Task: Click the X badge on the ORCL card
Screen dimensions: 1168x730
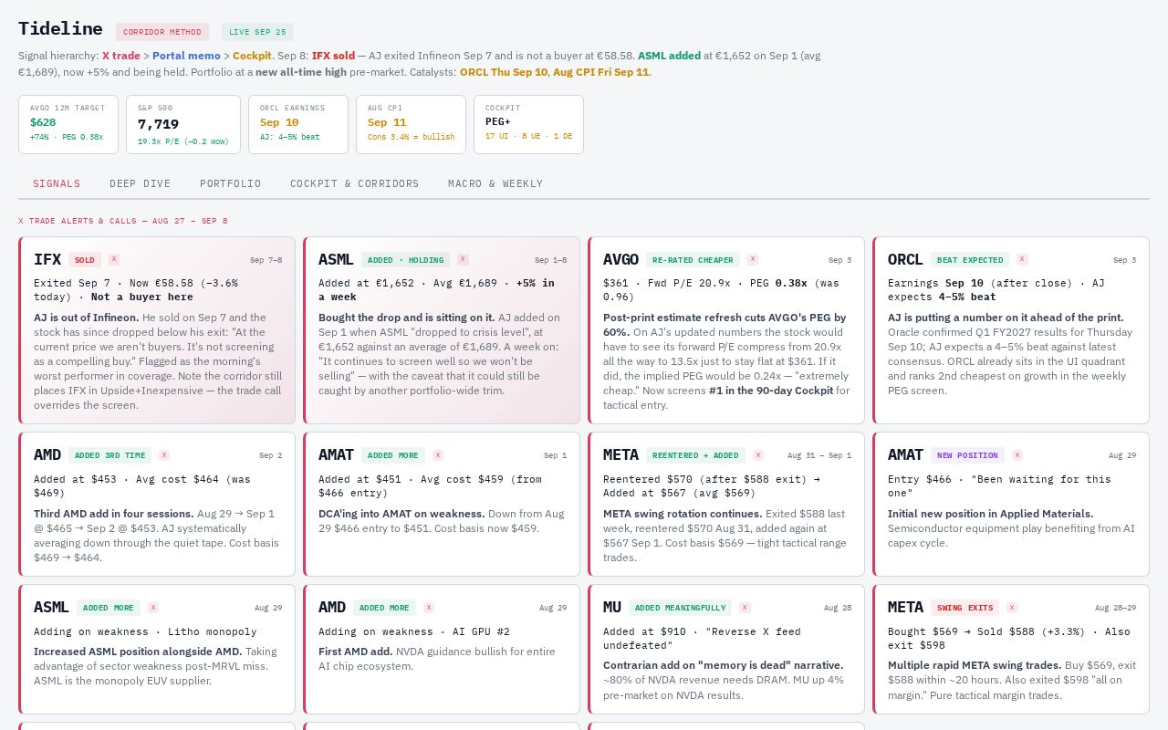Action: [1022, 259]
